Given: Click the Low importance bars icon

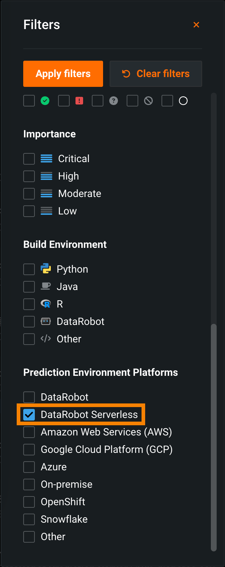Looking at the screenshot, I should pyautogui.click(x=46, y=211).
